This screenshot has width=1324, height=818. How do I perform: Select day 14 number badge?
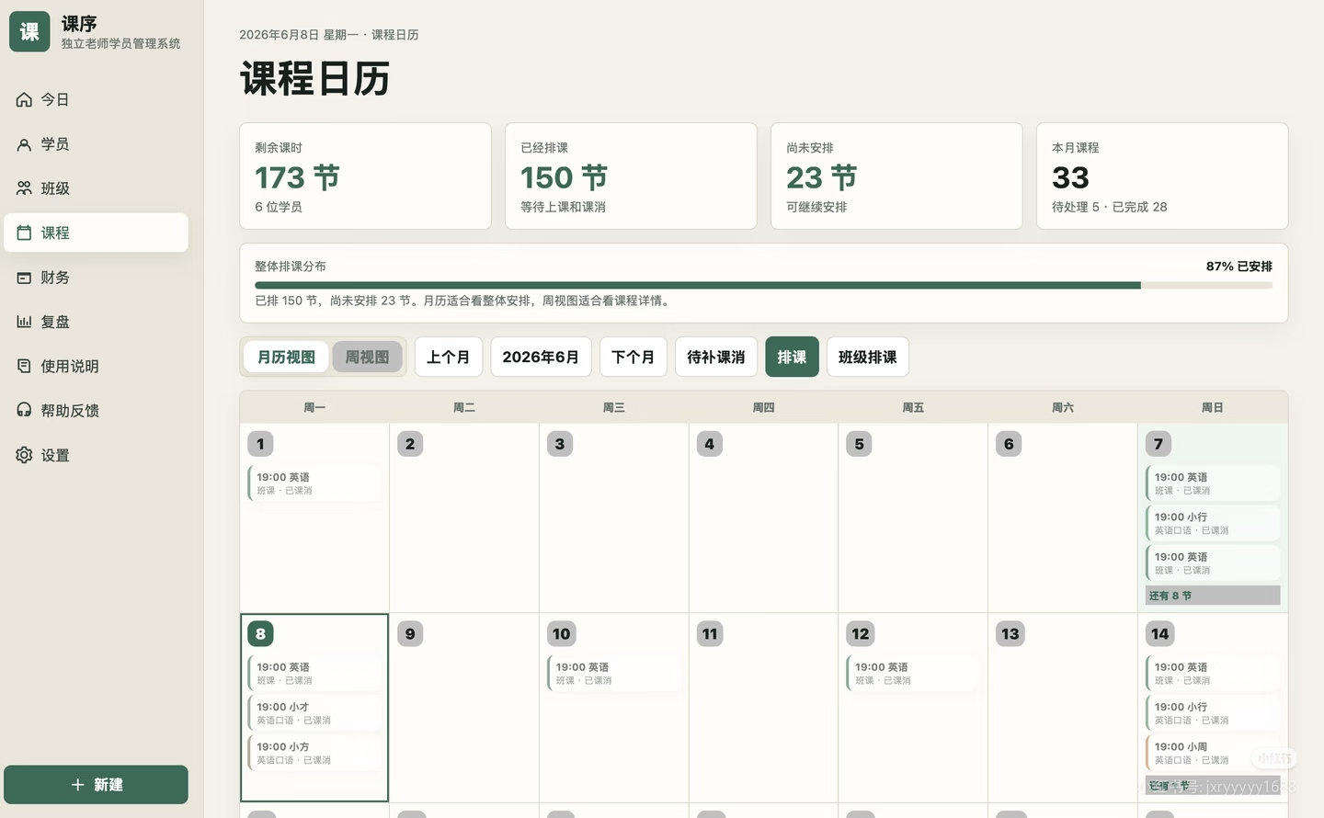tap(1160, 634)
